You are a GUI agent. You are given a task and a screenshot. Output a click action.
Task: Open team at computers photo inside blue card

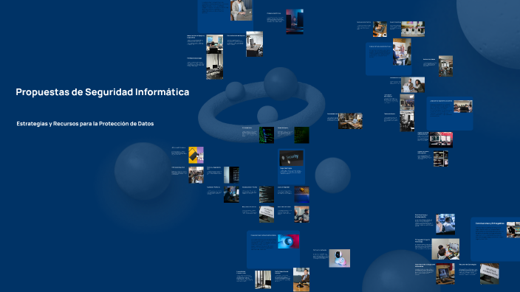(x=463, y=107)
